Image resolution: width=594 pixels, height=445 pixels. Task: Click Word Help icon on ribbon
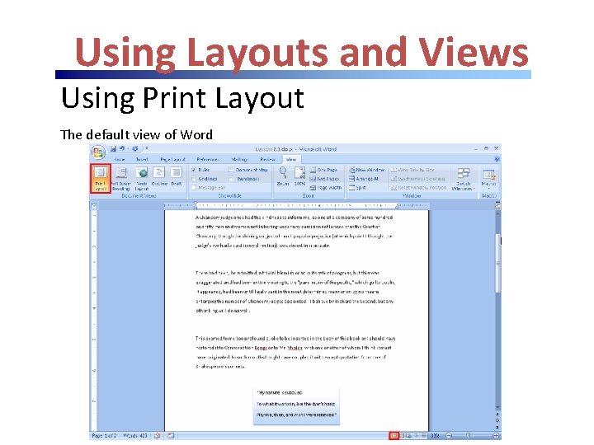pyautogui.click(x=497, y=159)
